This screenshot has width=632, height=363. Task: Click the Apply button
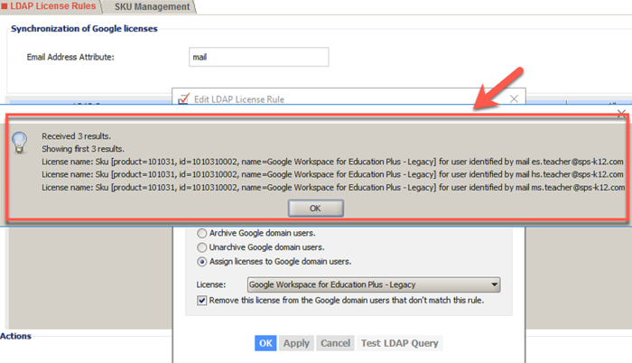pyautogui.click(x=296, y=343)
